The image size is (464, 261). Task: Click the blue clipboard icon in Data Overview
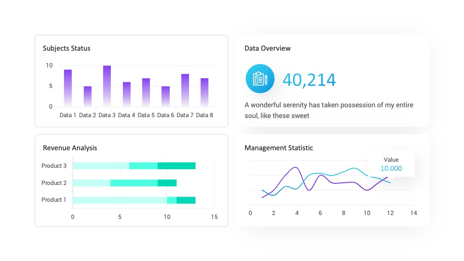point(260,79)
